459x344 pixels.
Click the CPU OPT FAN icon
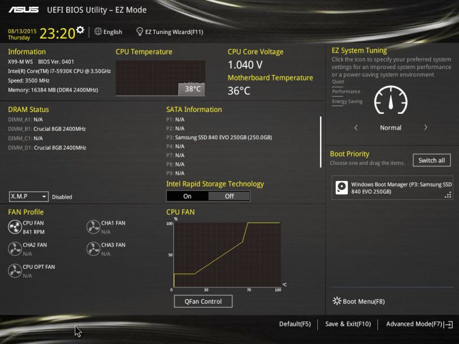coord(15,271)
